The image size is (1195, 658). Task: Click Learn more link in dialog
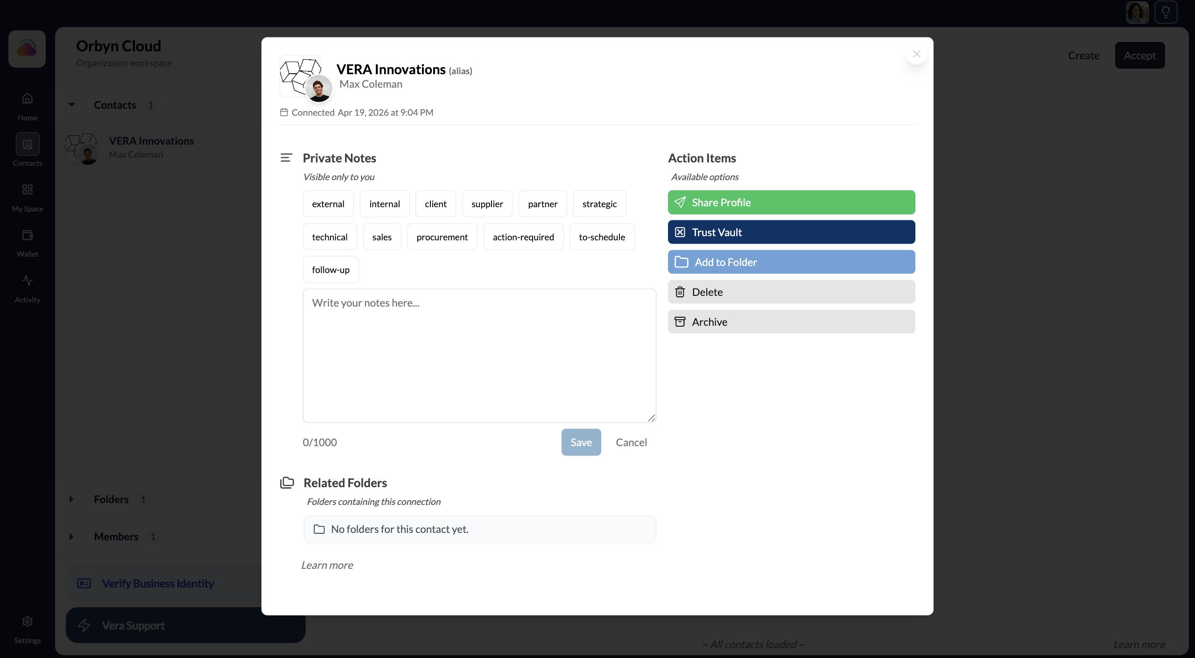point(327,565)
